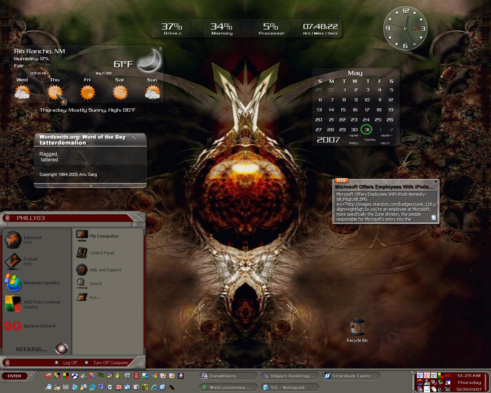The image size is (491, 393).
Task: Jump to TODAY in the calendar widget
Action: [x=369, y=140]
